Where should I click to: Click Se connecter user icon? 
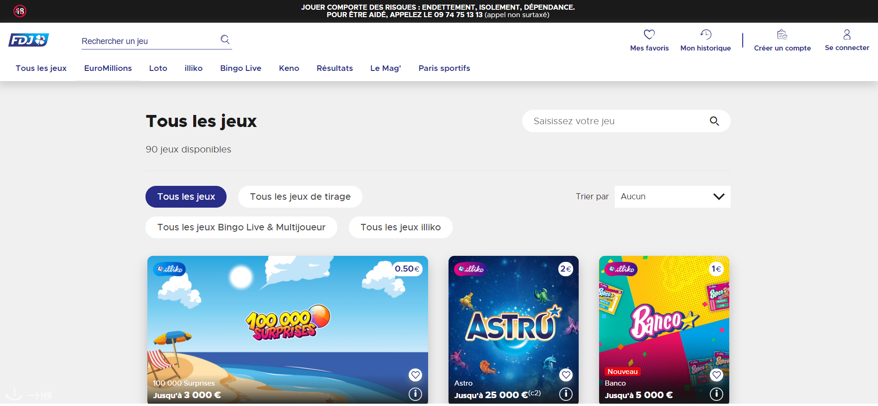pyautogui.click(x=847, y=34)
